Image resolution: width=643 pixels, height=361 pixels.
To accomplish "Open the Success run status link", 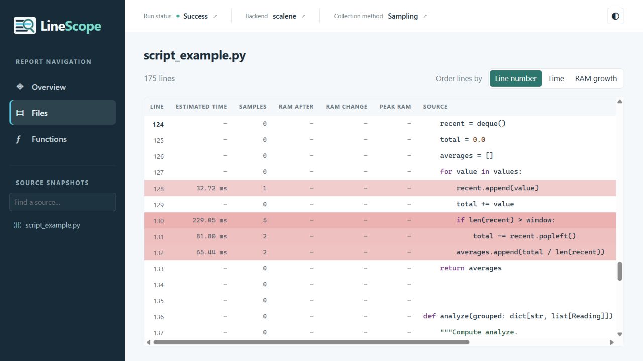I will [x=200, y=16].
